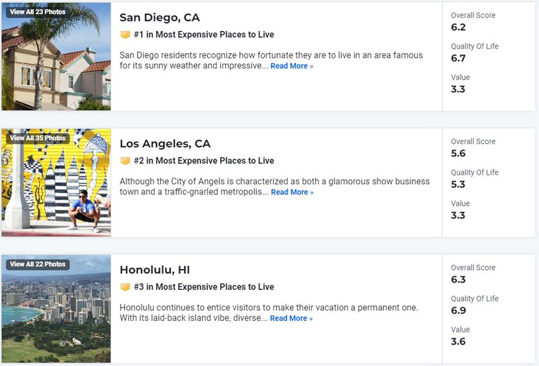View all 22 photos of Honolulu
539x366 pixels.
click(x=38, y=264)
